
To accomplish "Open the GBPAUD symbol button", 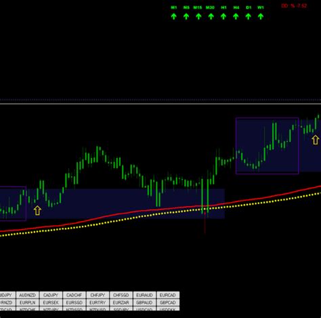I will pyautogui.click(x=144, y=302).
